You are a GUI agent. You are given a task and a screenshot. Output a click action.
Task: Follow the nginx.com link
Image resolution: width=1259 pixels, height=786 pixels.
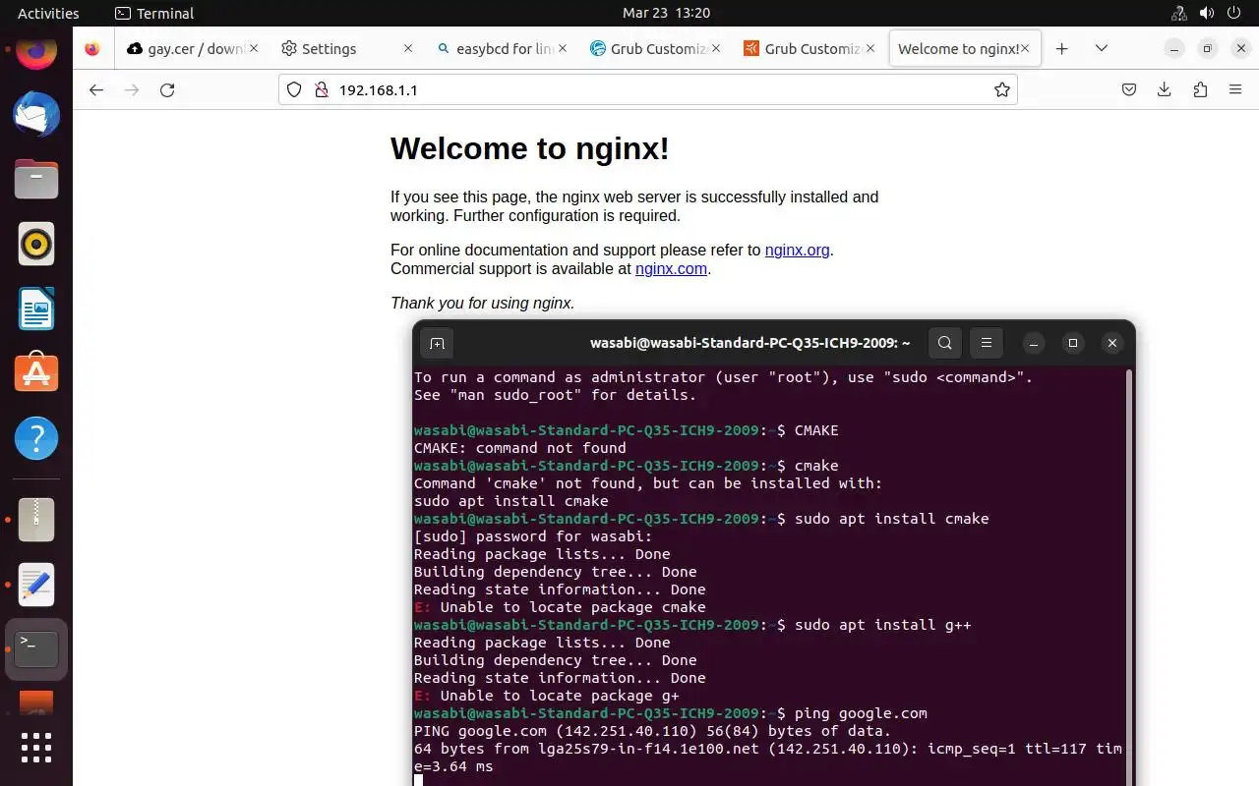[671, 268]
